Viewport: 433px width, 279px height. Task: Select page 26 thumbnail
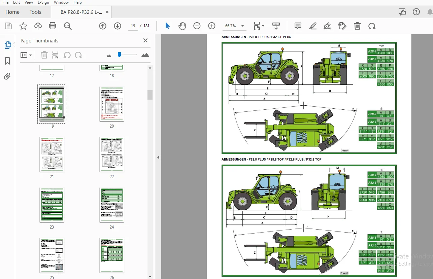pos(112,255)
